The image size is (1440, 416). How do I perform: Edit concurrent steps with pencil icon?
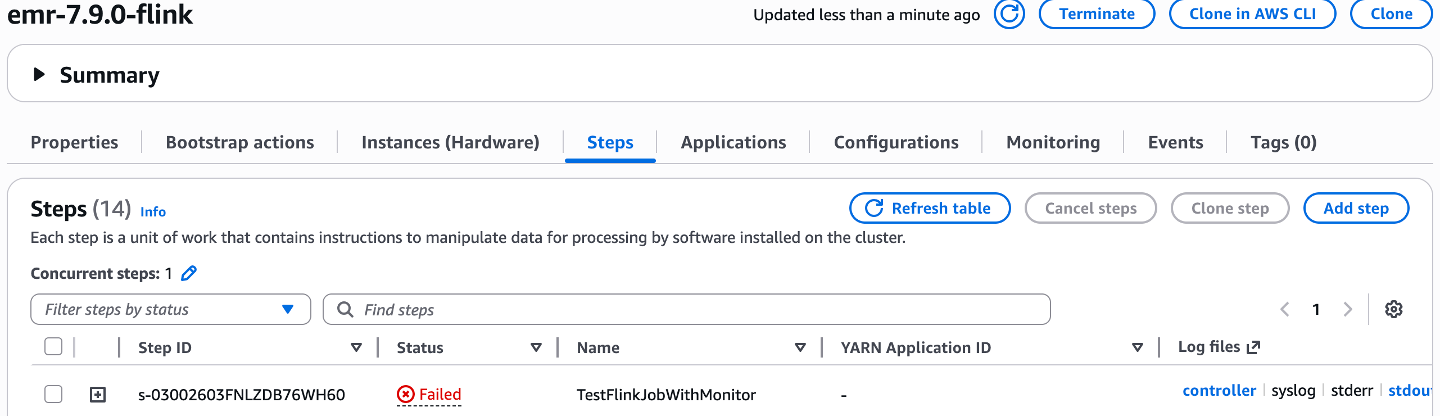click(x=189, y=273)
